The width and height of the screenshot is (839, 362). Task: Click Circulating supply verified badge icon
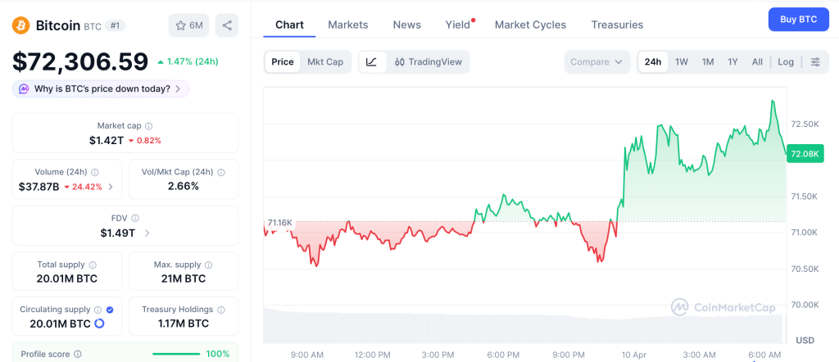(110, 310)
